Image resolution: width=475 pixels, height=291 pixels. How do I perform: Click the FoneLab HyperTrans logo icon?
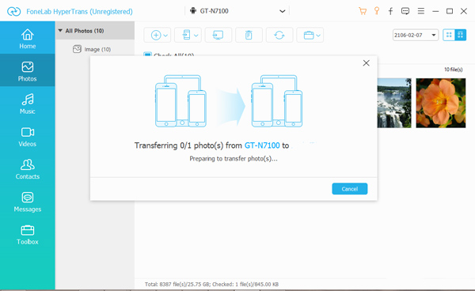(x=14, y=12)
